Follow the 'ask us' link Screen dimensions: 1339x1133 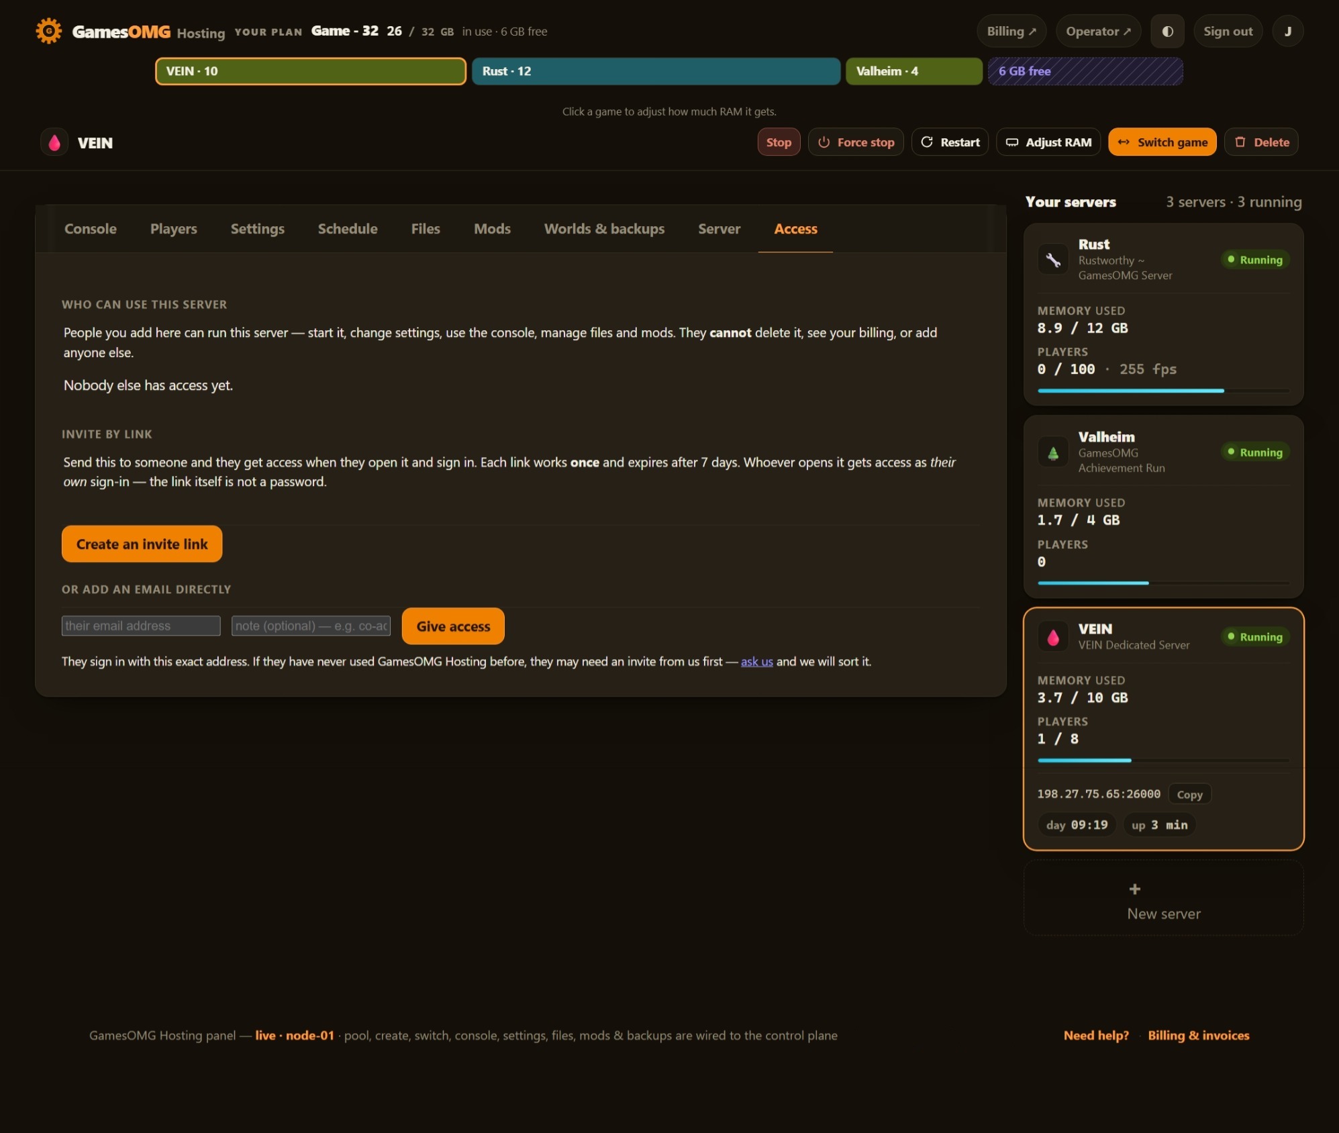pyautogui.click(x=756, y=662)
